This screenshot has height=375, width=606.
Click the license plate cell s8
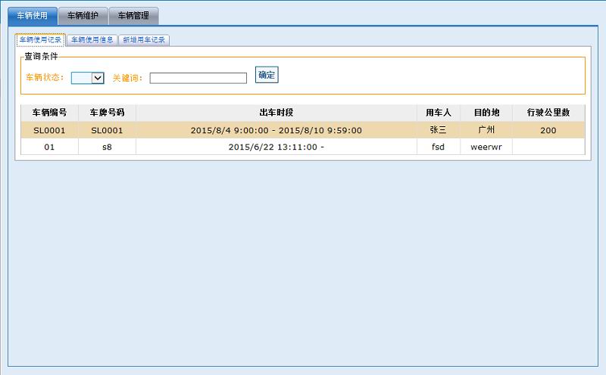107,147
